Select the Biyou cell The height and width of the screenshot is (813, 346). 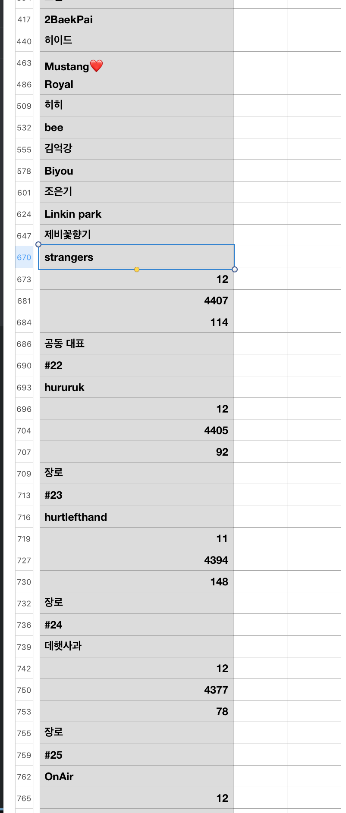[136, 171]
